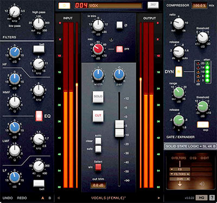Click the stereo width knob

[98, 75]
